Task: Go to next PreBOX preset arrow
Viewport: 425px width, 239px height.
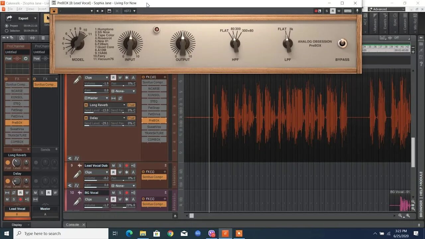Action: click(x=102, y=11)
